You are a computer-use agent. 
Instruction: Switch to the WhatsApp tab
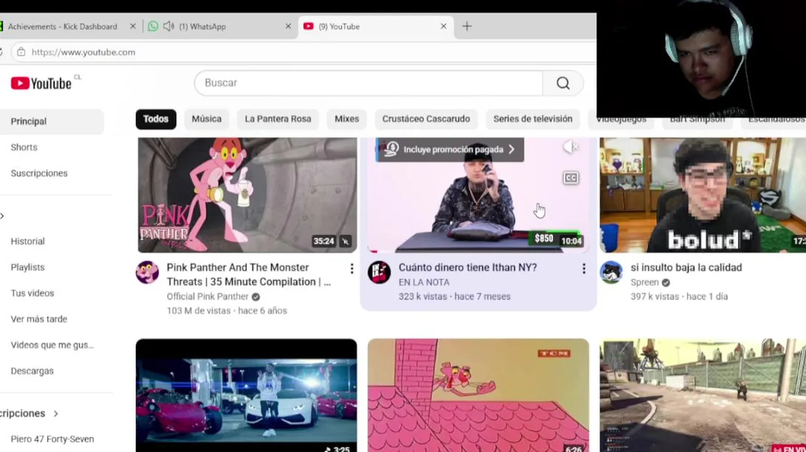202,26
